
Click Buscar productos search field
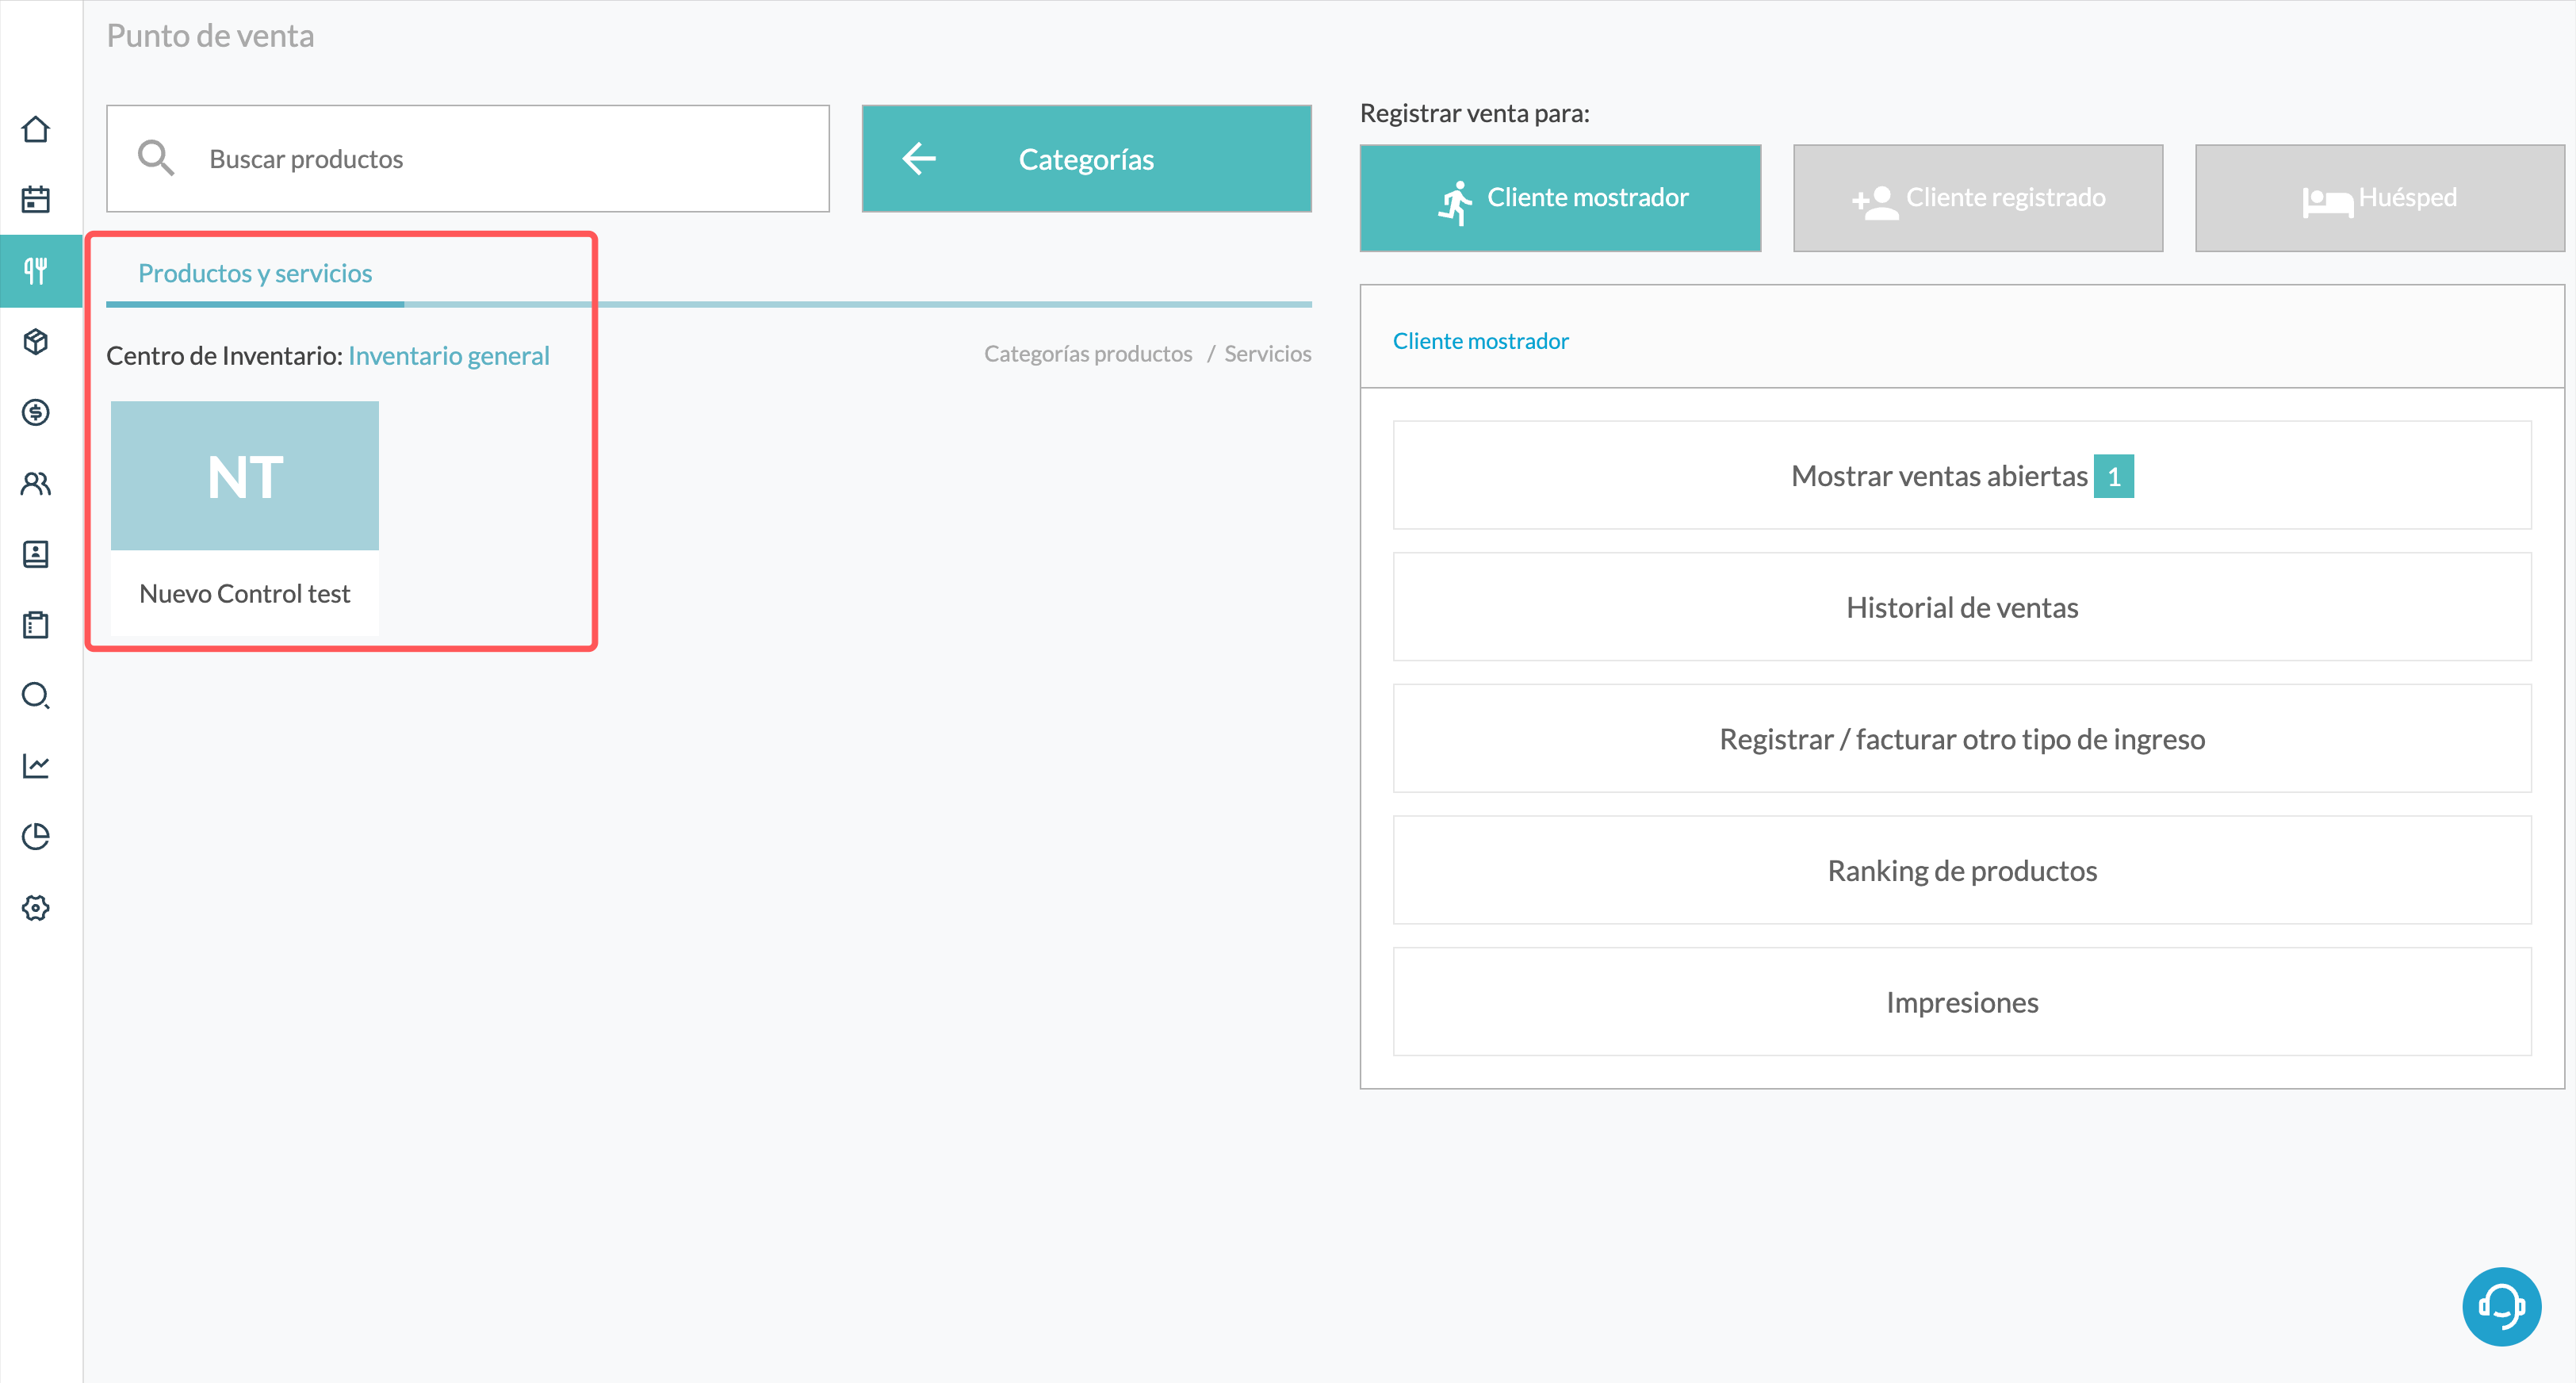tap(468, 159)
